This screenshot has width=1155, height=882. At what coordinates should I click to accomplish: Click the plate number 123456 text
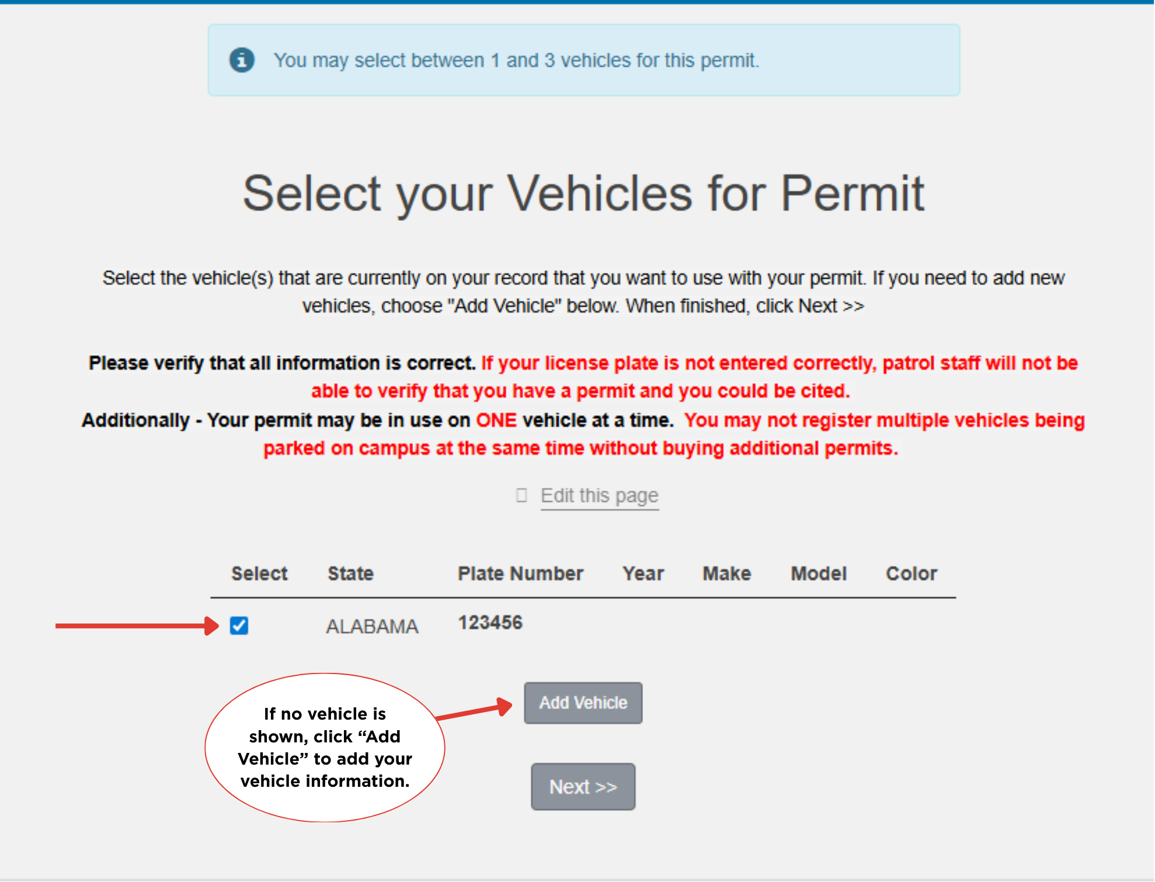[490, 623]
